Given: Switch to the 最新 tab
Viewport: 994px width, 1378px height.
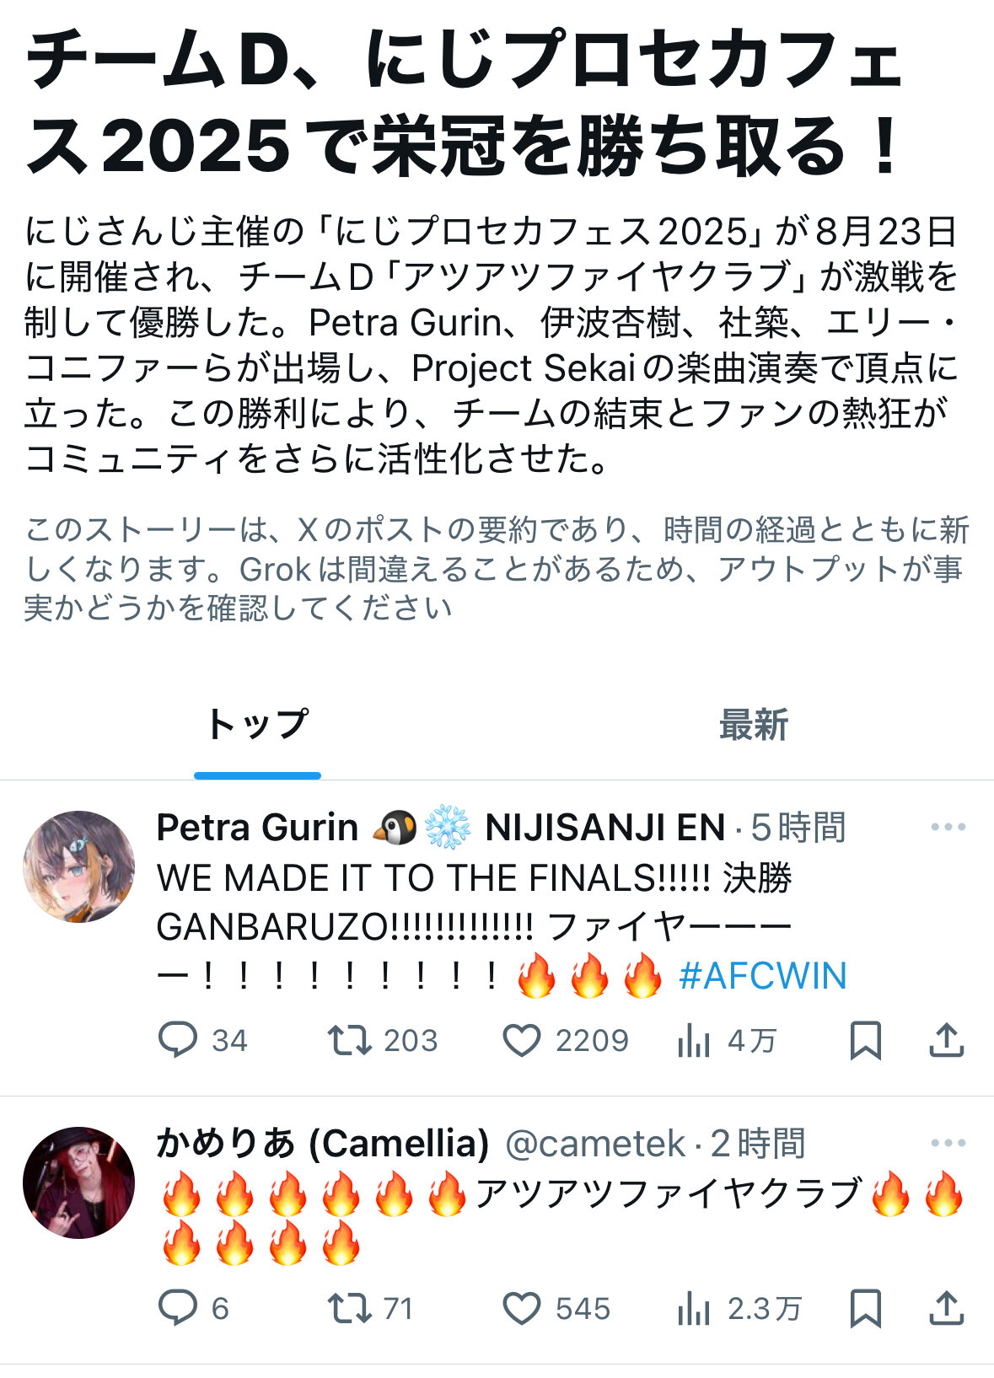Looking at the screenshot, I should tap(754, 724).
